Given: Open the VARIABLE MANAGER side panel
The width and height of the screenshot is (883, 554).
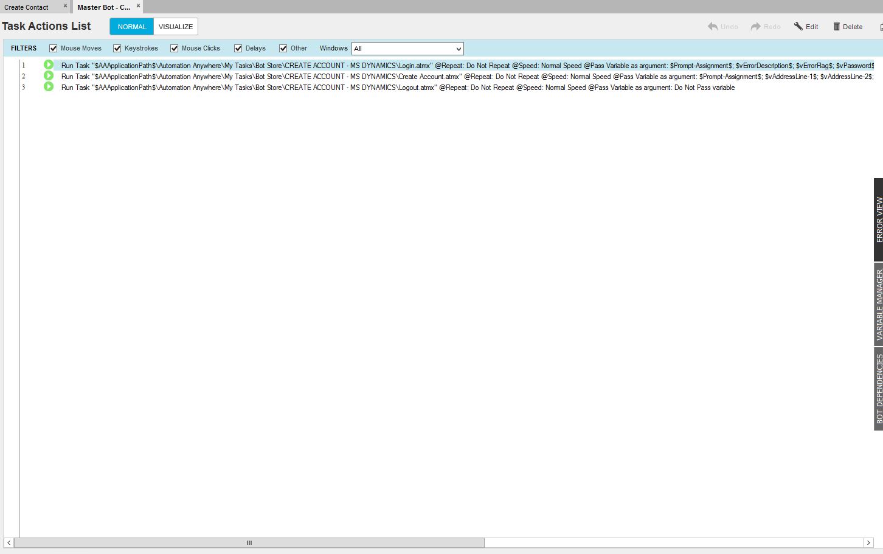Looking at the screenshot, I should coord(879,304).
